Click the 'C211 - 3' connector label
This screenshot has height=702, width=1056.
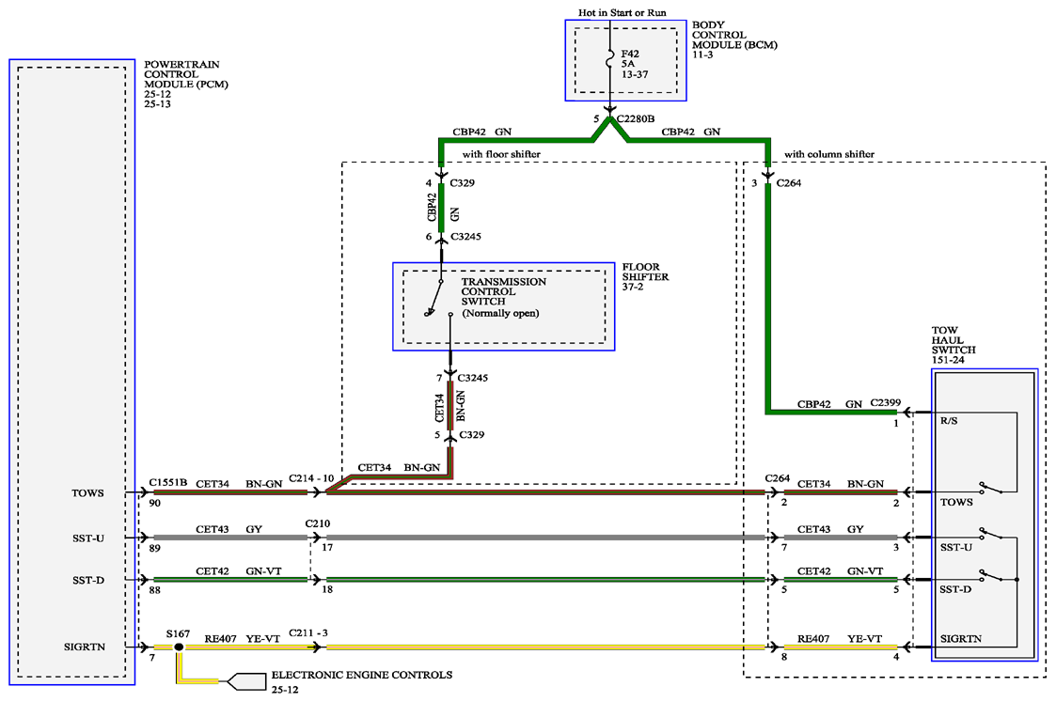click(308, 633)
